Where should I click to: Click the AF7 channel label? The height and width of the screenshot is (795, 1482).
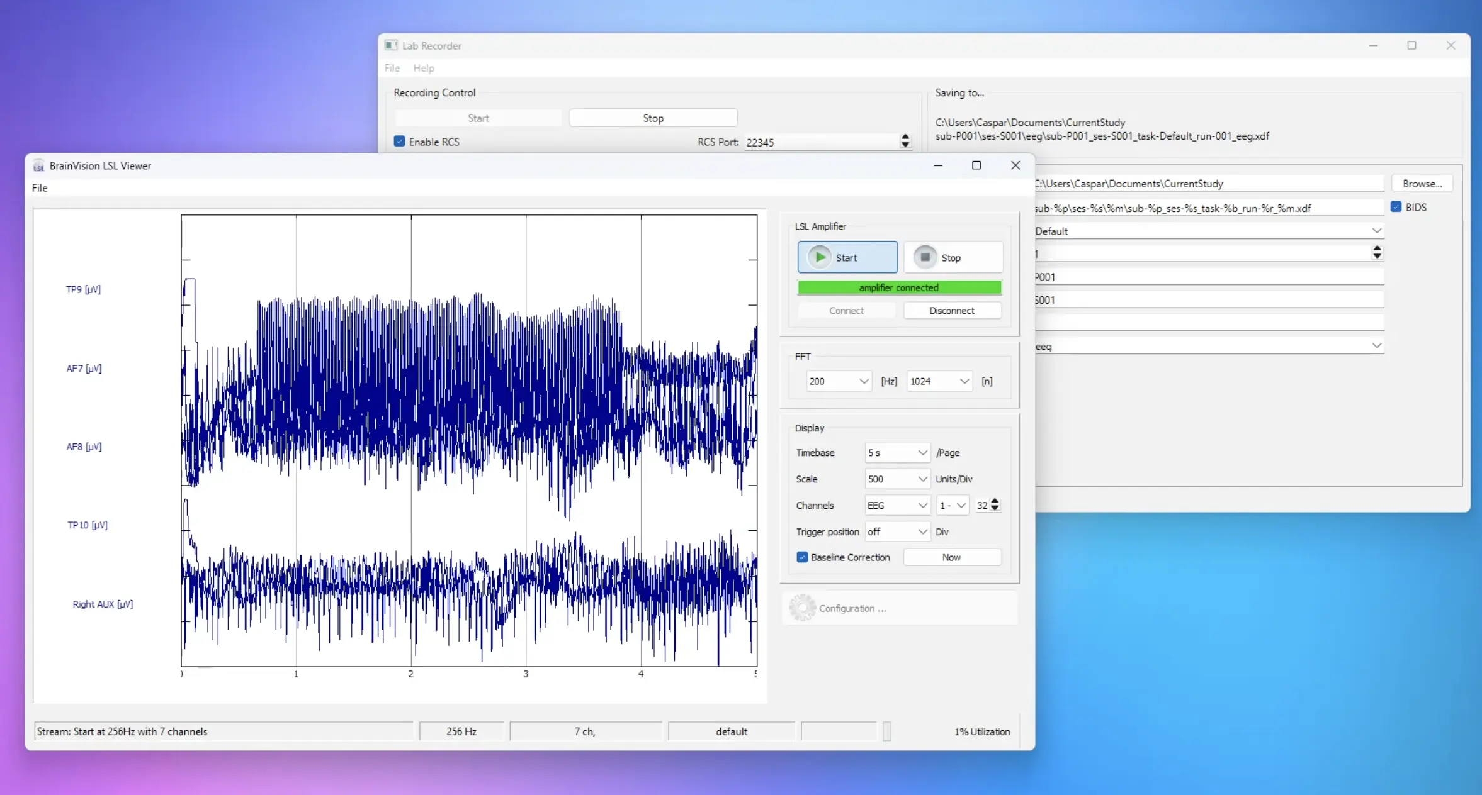(x=84, y=369)
